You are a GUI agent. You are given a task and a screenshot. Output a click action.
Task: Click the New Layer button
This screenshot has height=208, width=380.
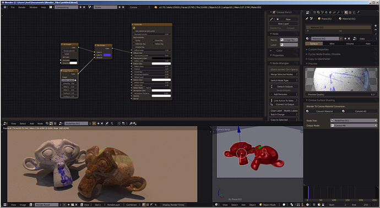click(x=284, y=24)
